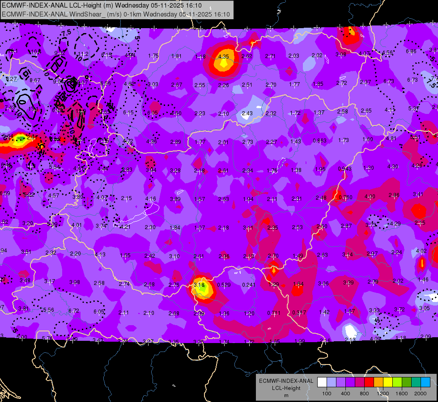Click the legend label 'LCL-Height'
Screen dimensions: 438x402
(x=286, y=388)
